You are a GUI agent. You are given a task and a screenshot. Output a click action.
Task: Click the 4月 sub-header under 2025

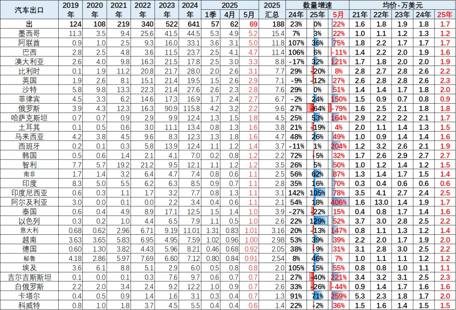tap(229, 14)
